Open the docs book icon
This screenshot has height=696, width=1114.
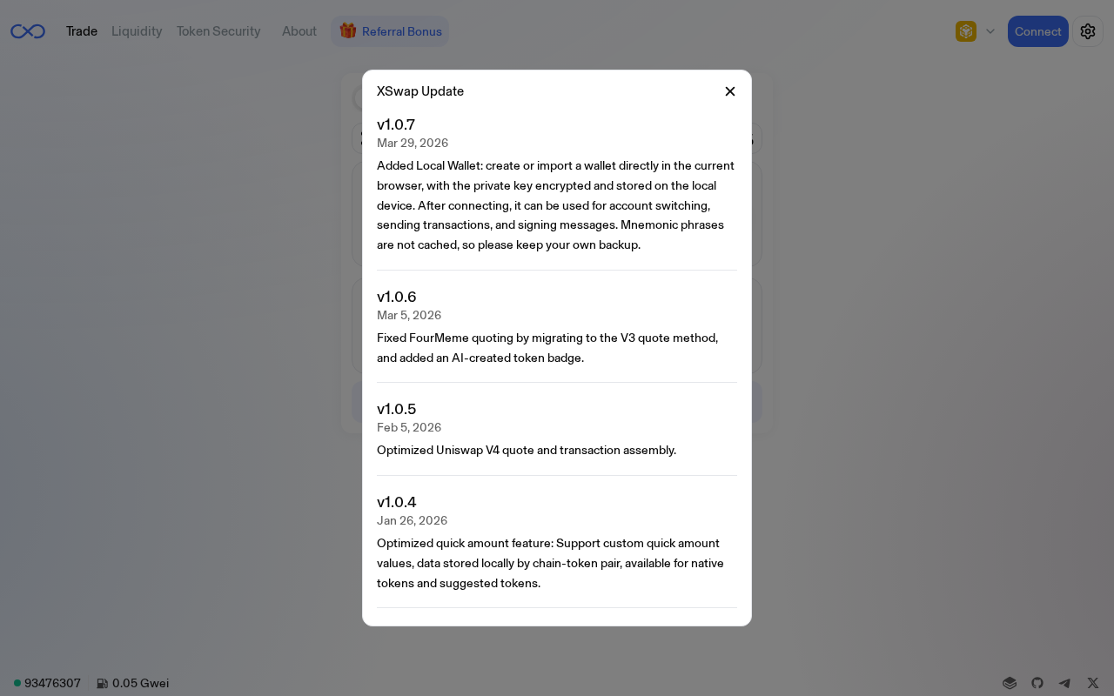pyautogui.click(x=1010, y=683)
